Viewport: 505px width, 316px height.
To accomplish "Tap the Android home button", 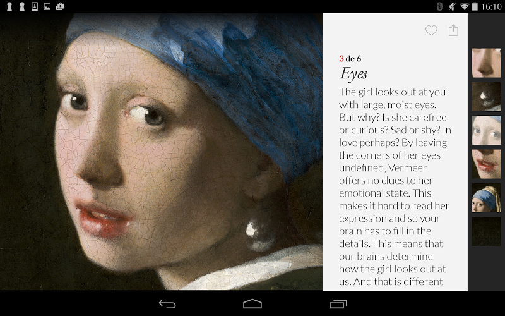I will click(x=252, y=304).
